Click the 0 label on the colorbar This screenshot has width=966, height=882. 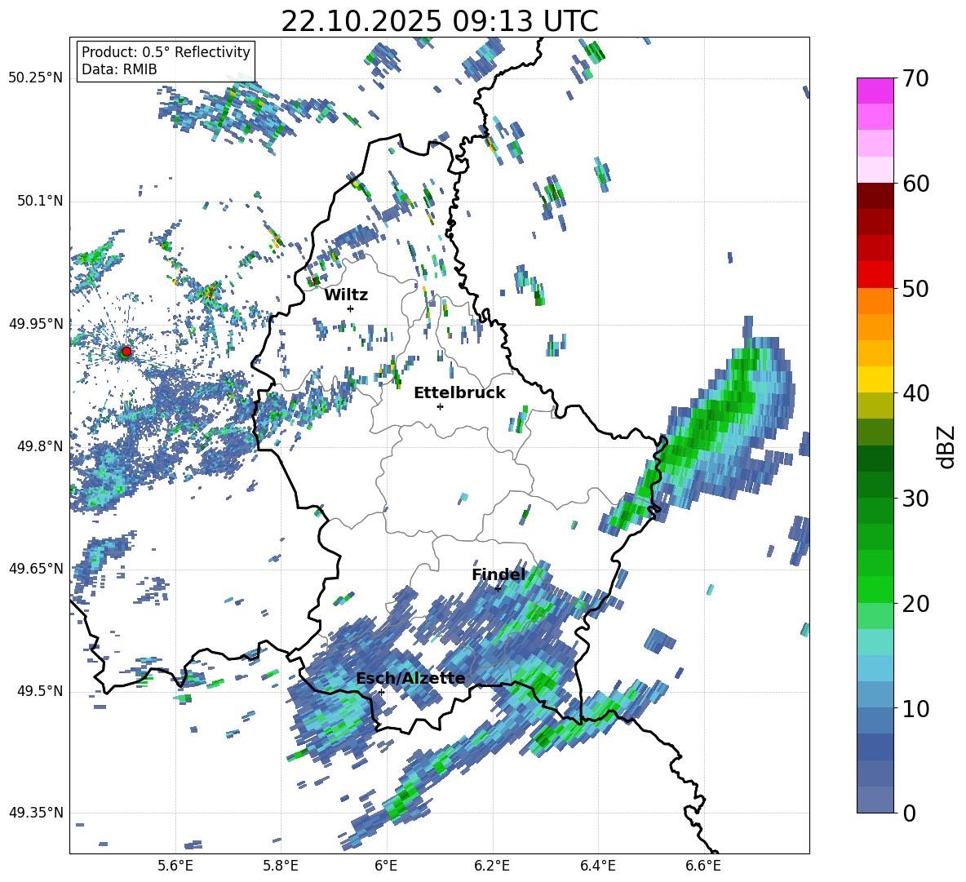click(909, 813)
